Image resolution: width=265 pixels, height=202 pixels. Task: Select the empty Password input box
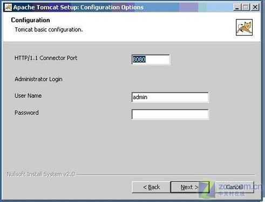tap(170, 114)
